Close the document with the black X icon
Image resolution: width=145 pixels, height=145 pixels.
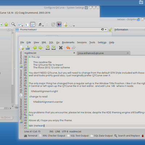click(61, 47)
